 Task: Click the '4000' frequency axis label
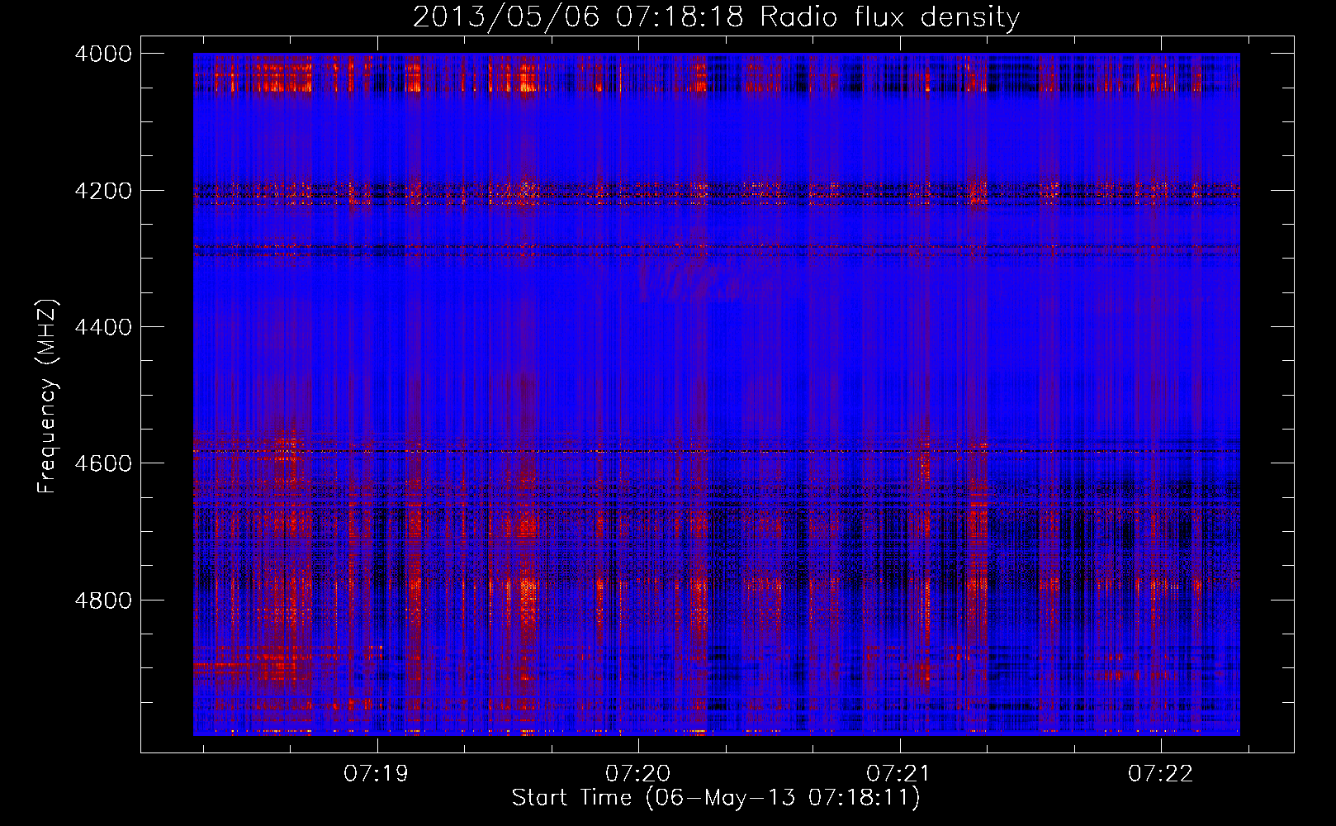pos(103,54)
